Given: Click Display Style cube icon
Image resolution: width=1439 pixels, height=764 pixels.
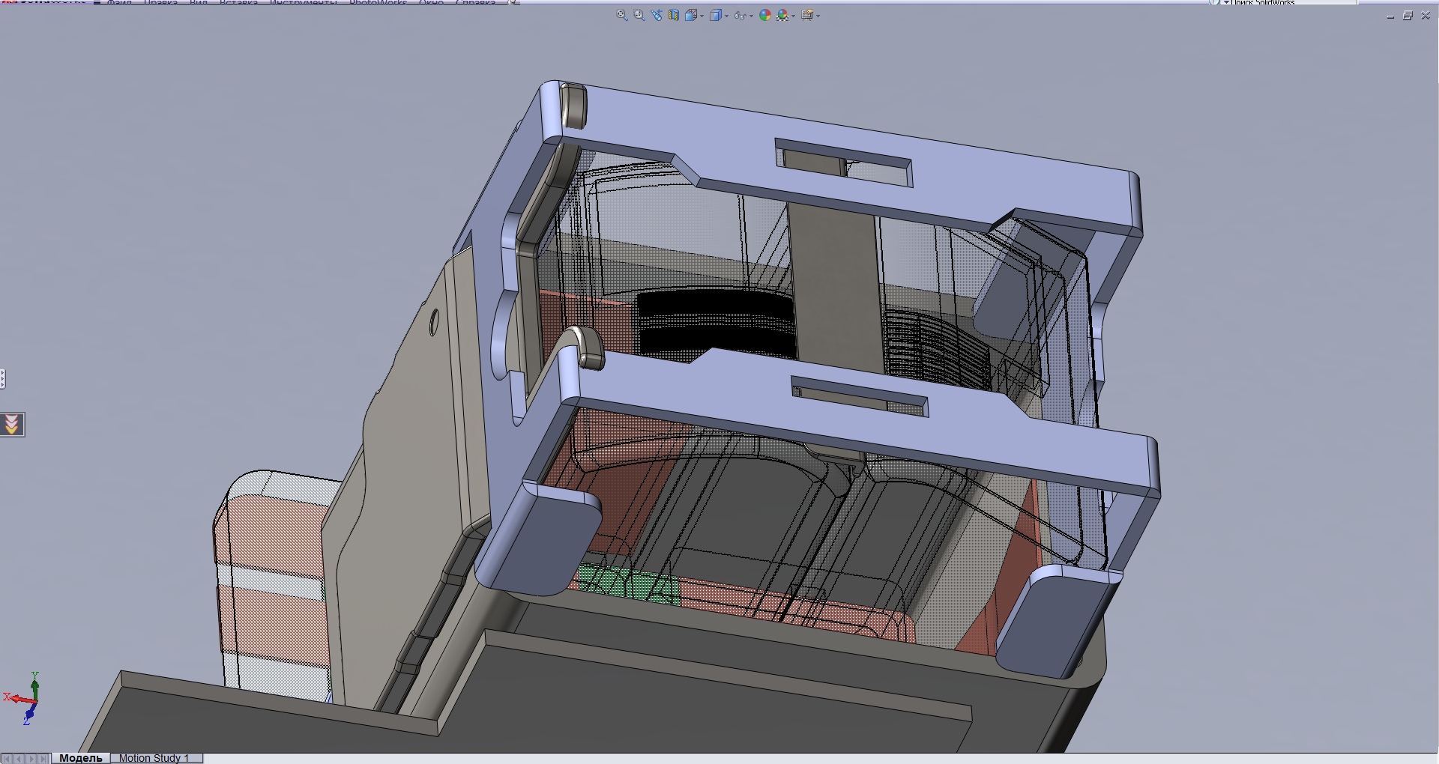Looking at the screenshot, I should click(x=716, y=15).
